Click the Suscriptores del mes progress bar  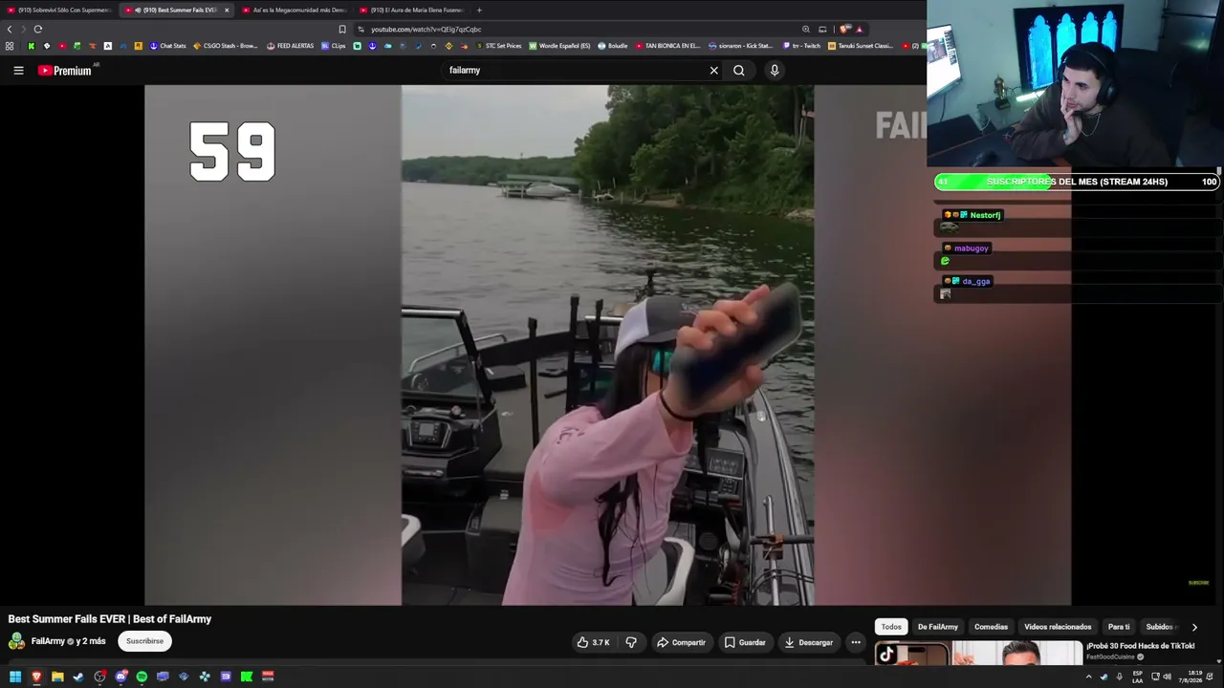[x=1077, y=182]
